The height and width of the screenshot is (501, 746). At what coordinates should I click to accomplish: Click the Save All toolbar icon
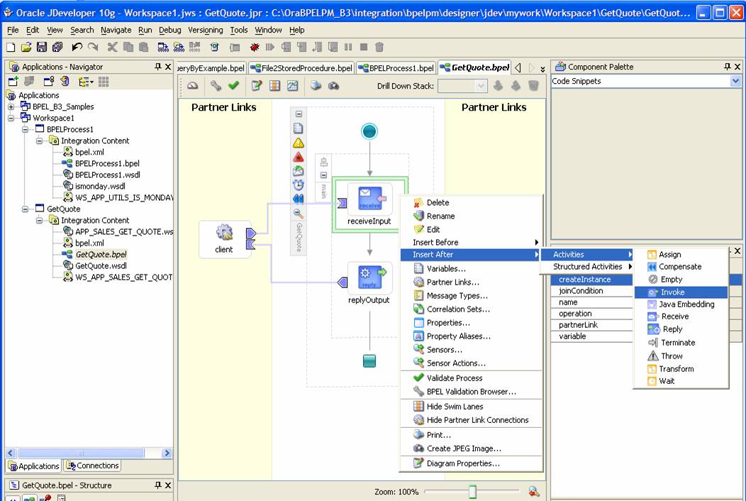[57, 47]
